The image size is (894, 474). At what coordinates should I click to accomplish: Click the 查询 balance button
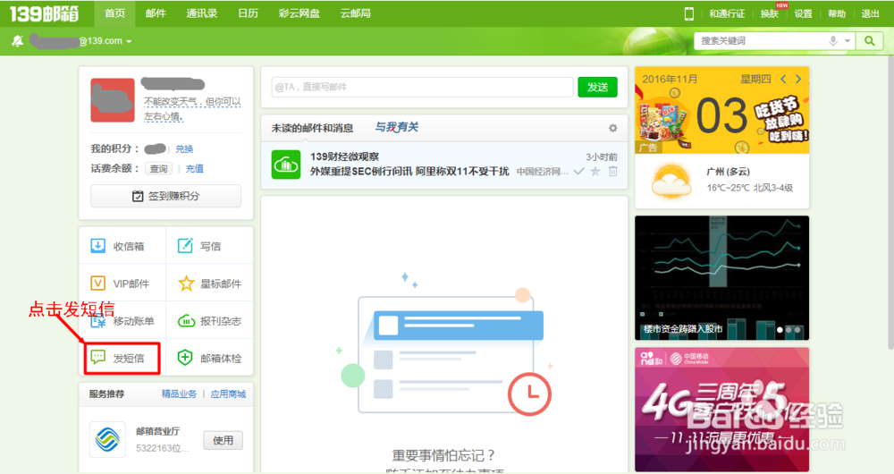[158, 168]
